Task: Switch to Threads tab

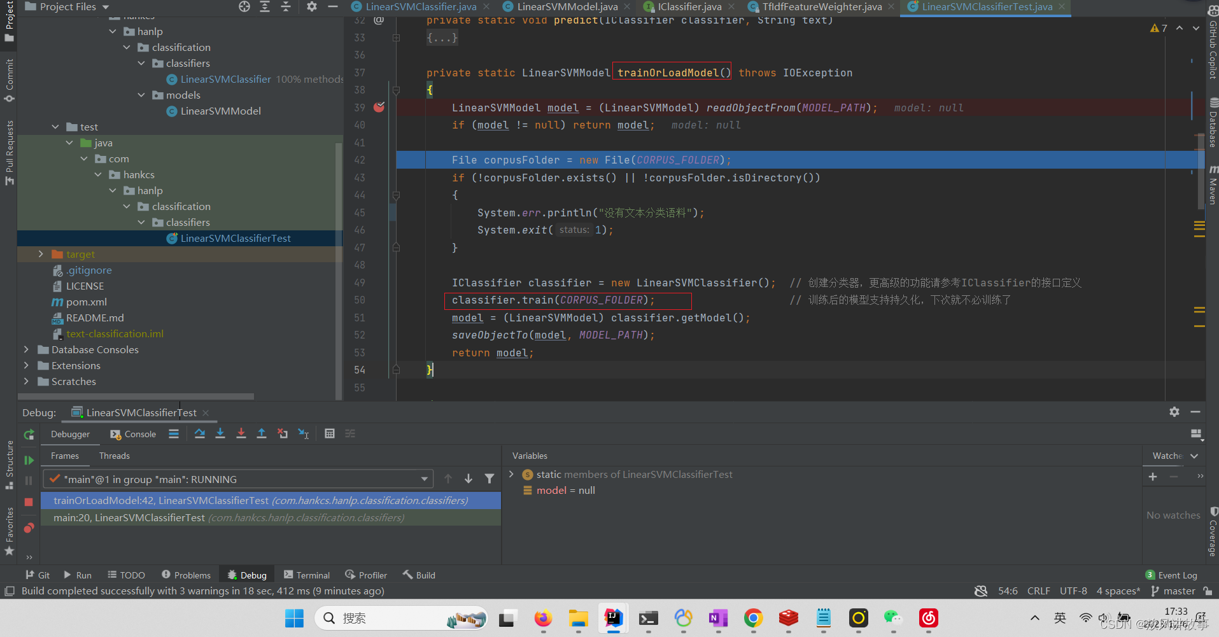Action: 115,456
